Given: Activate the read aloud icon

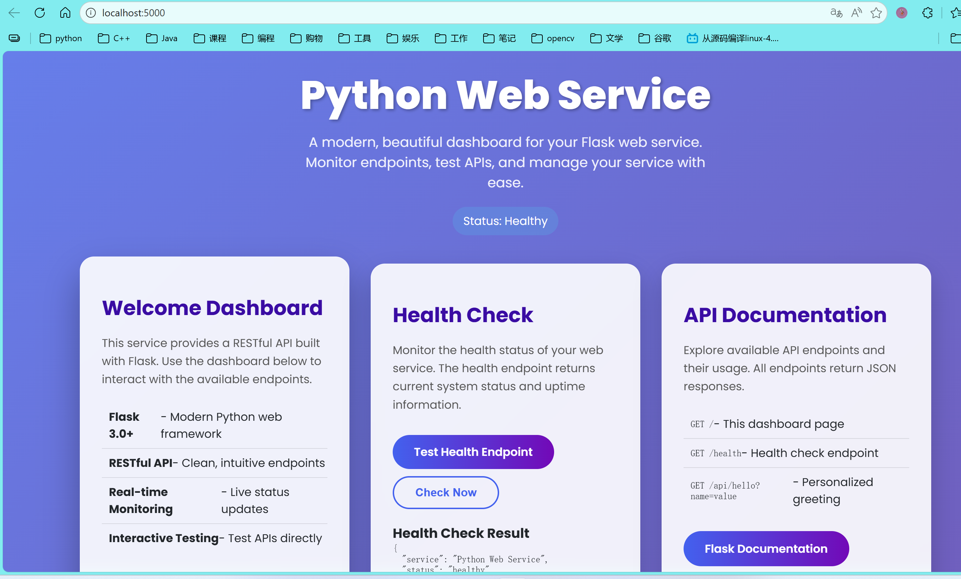Looking at the screenshot, I should [856, 13].
